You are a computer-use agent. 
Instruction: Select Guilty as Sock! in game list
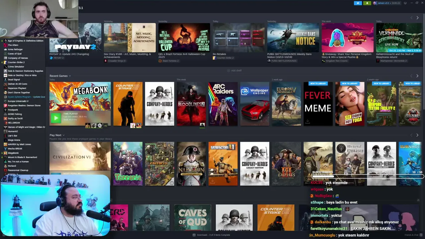pyautogui.click(x=15, y=119)
